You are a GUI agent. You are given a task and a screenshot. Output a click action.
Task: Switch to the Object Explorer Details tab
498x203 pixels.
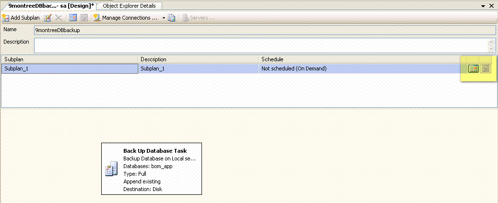tap(129, 6)
